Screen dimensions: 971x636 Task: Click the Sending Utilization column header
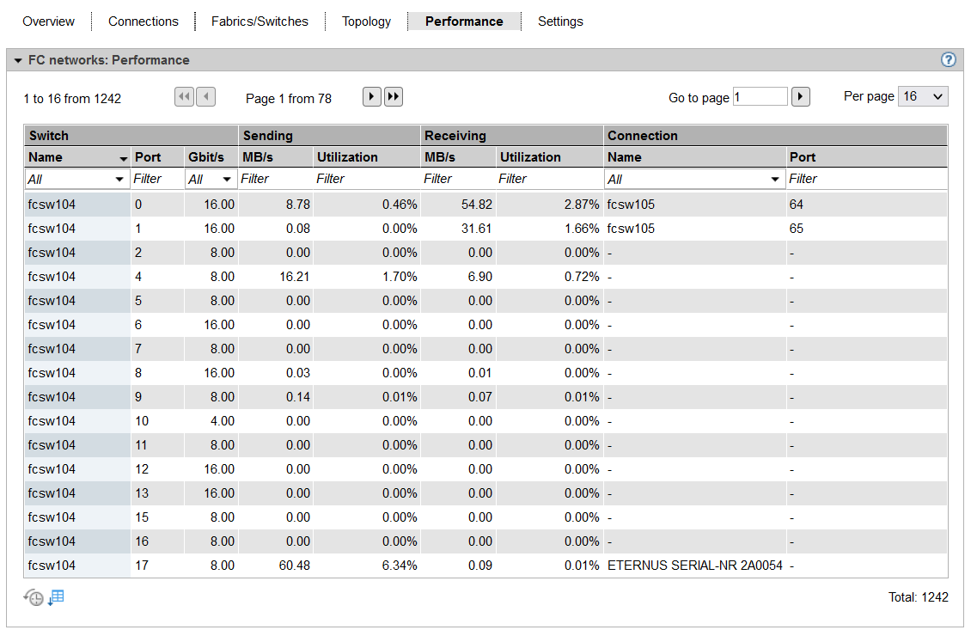pyautogui.click(x=347, y=157)
